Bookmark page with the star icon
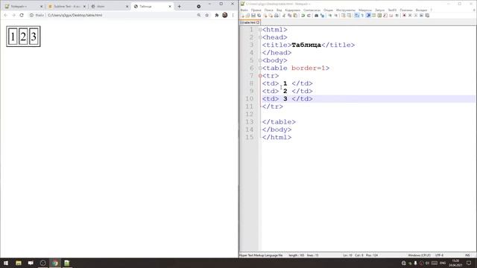477x268 pixels. tap(207, 15)
